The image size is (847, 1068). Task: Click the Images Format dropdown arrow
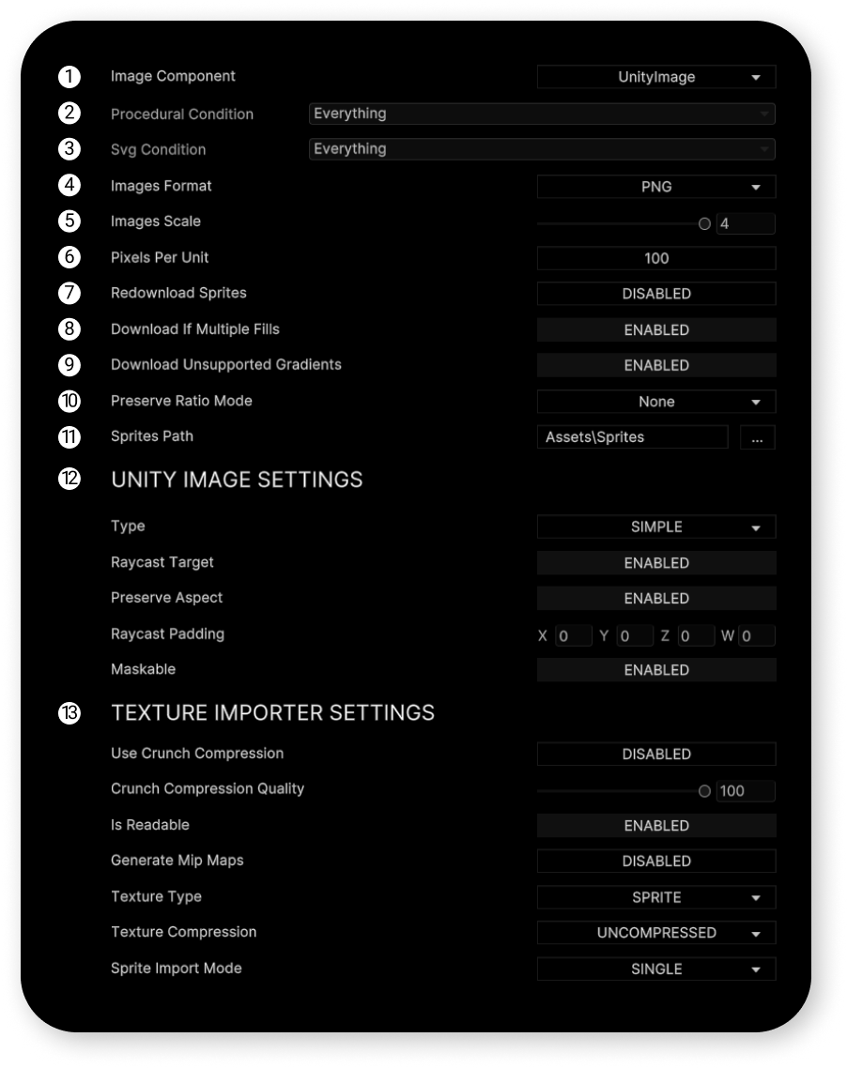756,188
